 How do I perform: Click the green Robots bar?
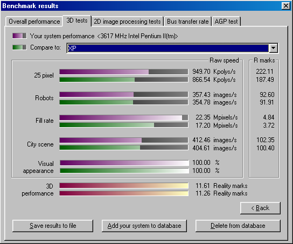pos(124,102)
